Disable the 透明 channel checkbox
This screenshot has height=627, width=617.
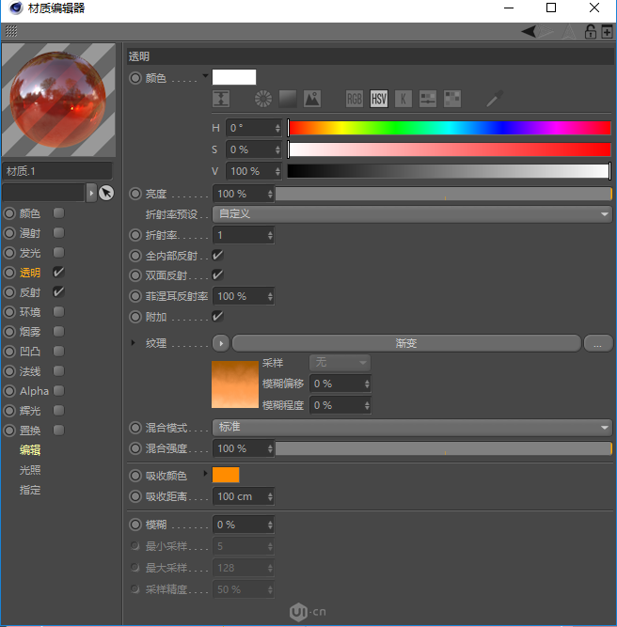tap(59, 273)
